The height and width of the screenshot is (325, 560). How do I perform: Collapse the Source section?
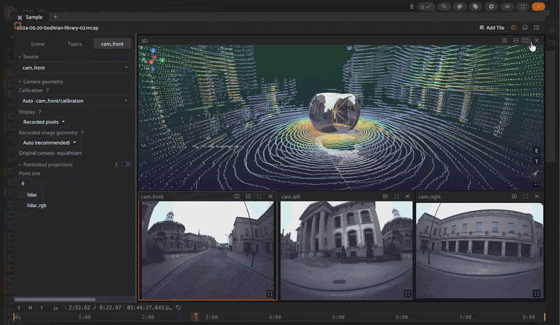[28, 57]
